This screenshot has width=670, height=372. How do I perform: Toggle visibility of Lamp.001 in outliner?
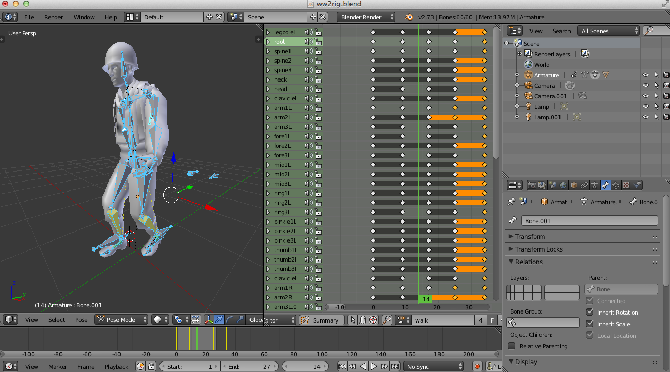(646, 117)
